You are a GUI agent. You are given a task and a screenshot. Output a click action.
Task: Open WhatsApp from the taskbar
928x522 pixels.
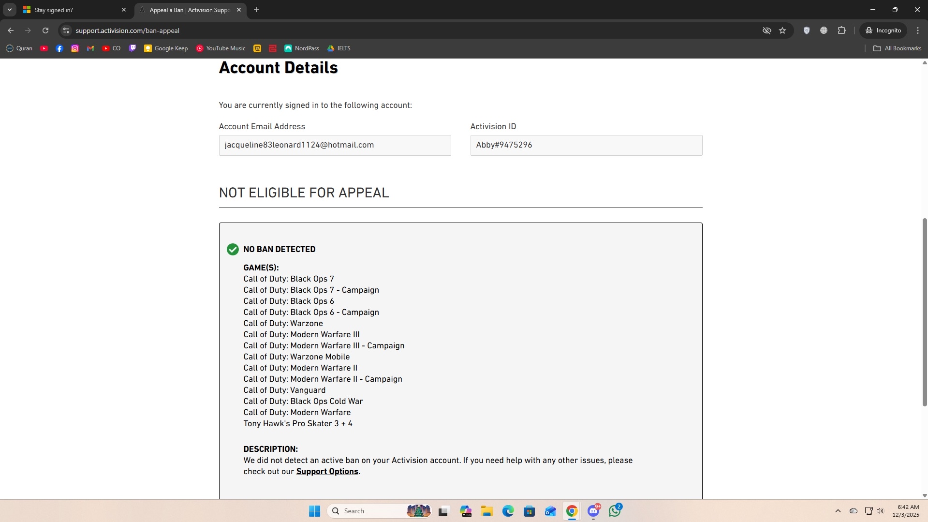coord(615,511)
